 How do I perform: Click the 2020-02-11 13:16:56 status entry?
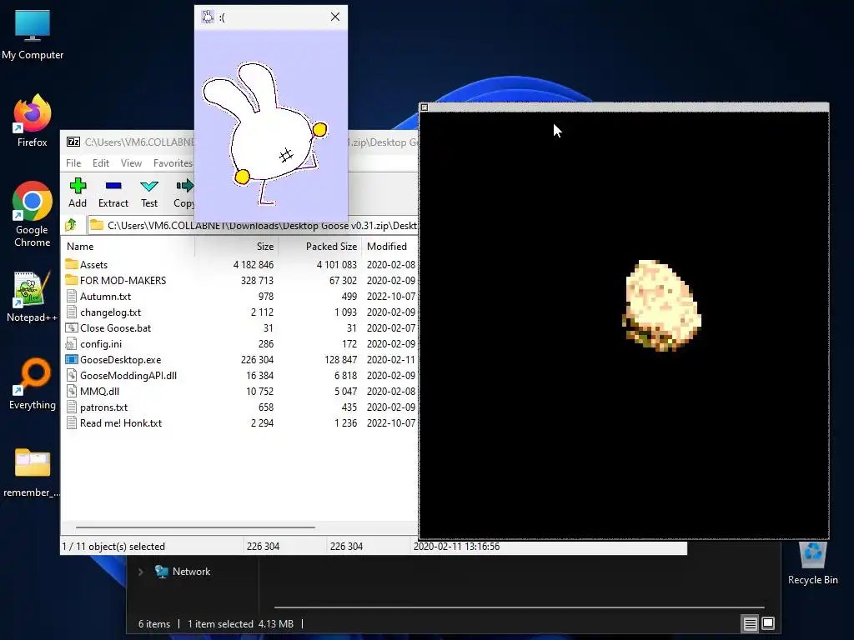point(456,547)
